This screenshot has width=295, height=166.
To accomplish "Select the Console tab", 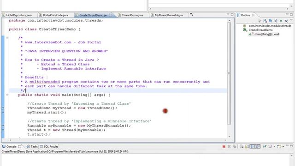I will [x=11, y=147].
